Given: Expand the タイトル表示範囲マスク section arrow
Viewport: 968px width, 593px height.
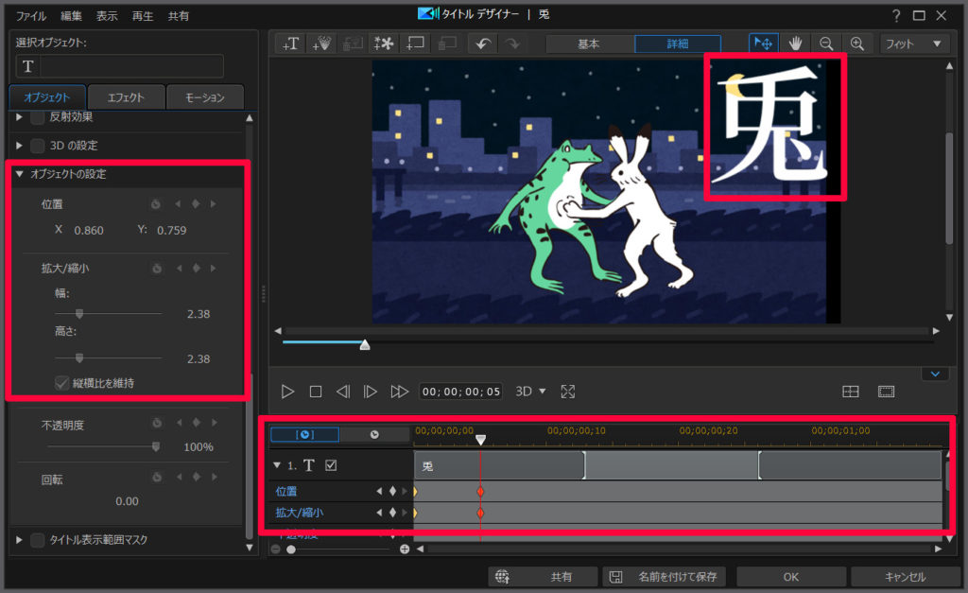Looking at the screenshot, I should tap(19, 540).
